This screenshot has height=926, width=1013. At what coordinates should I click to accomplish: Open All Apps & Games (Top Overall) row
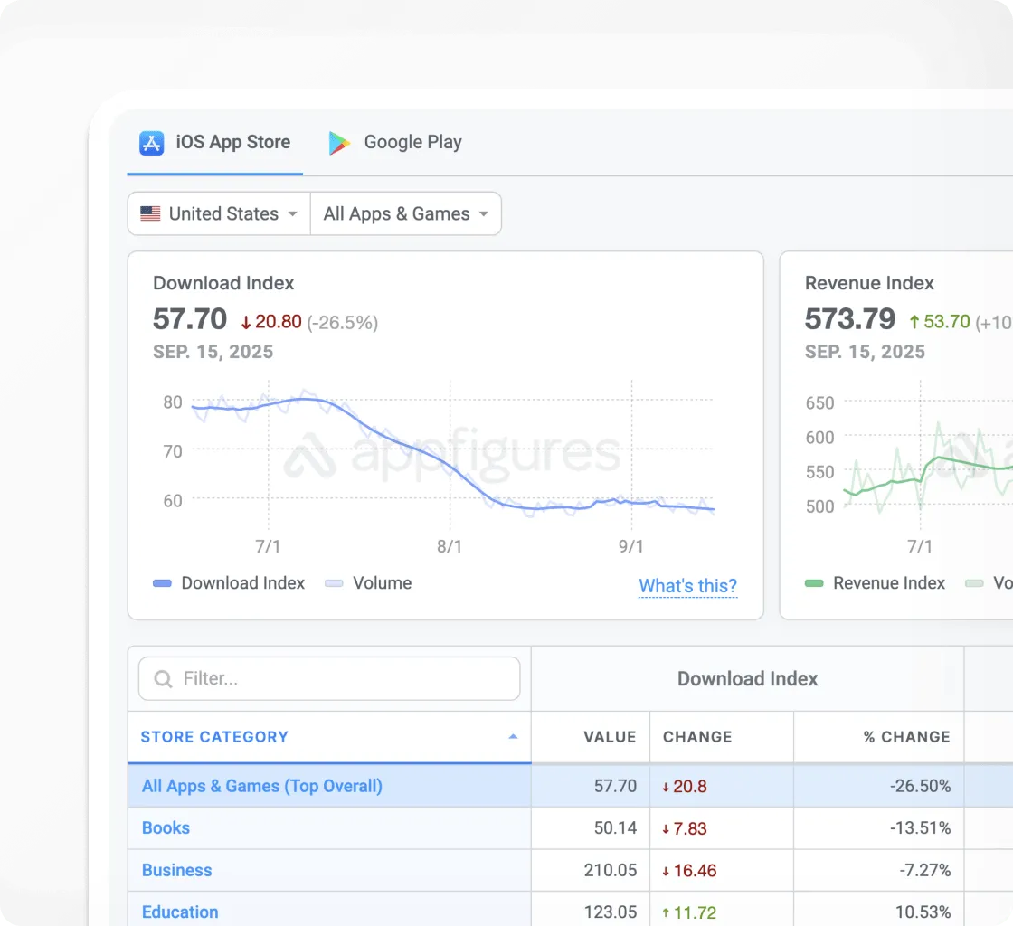[x=262, y=786]
